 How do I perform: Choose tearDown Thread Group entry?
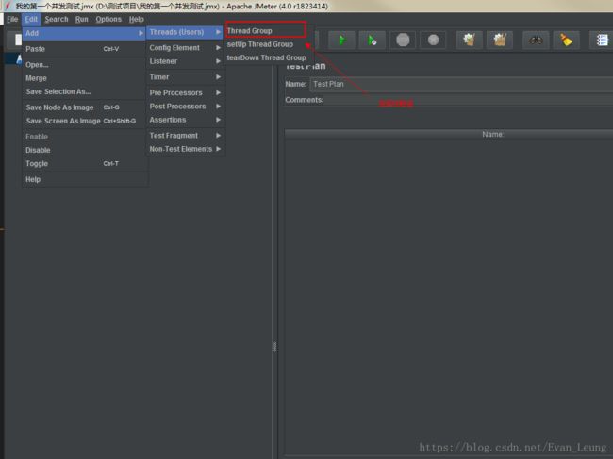[266, 57]
